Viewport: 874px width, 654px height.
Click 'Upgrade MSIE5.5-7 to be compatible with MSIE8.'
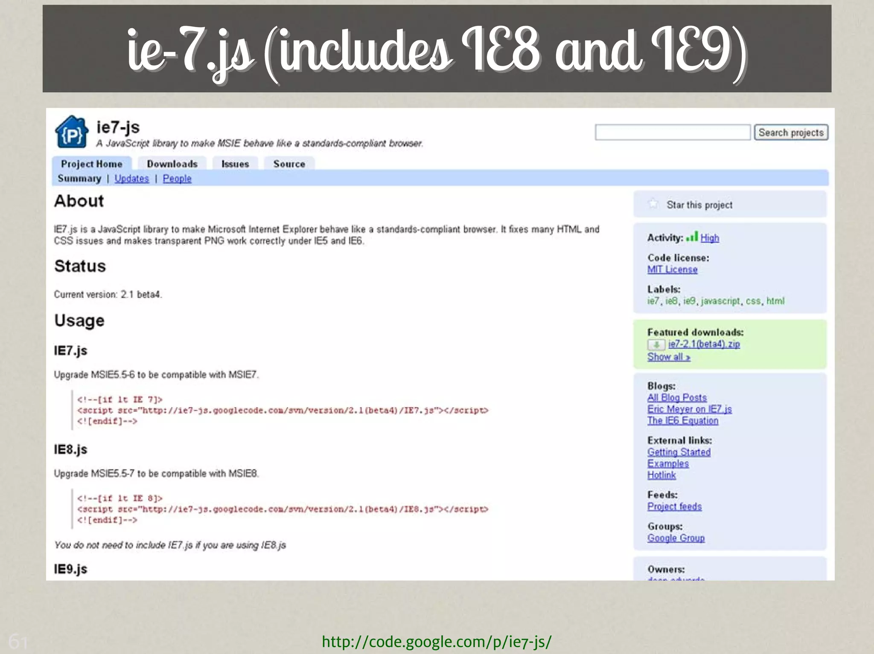click(156, 474)
